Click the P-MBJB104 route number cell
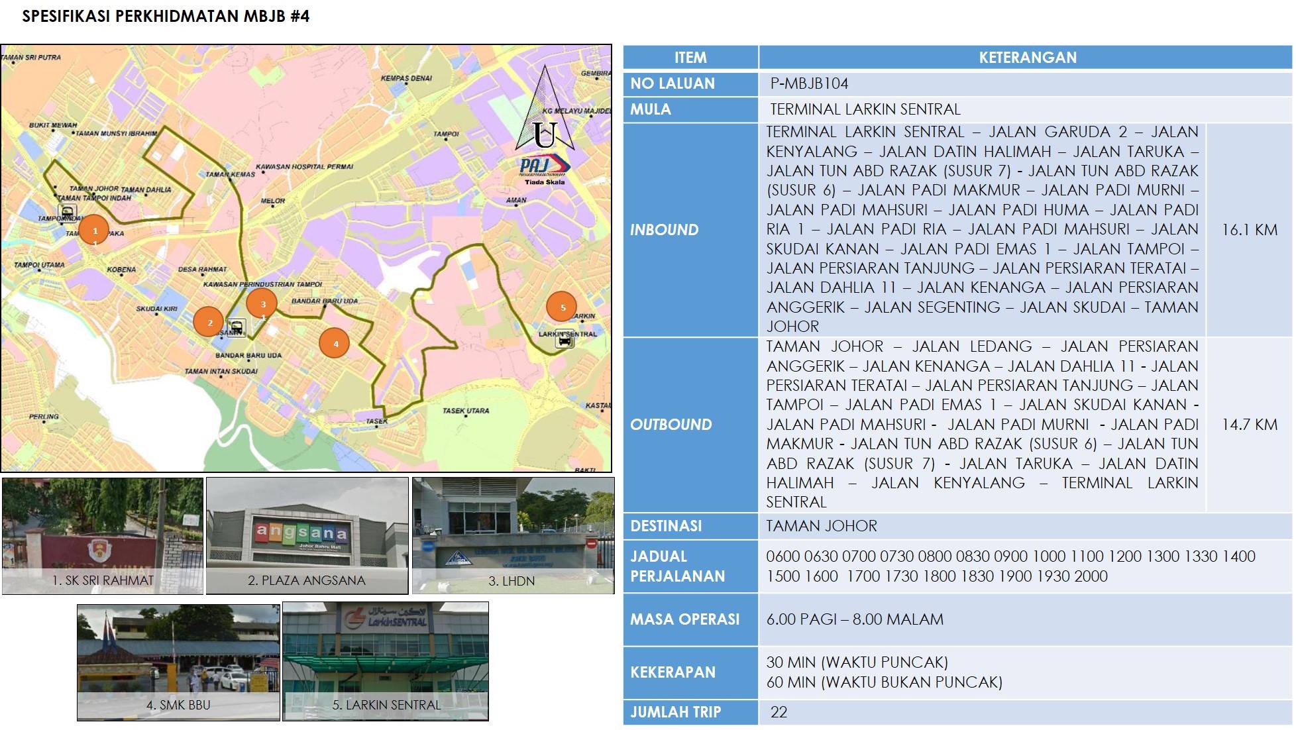The width and height of the screenshot is (1296, 730). pos(809,83)
